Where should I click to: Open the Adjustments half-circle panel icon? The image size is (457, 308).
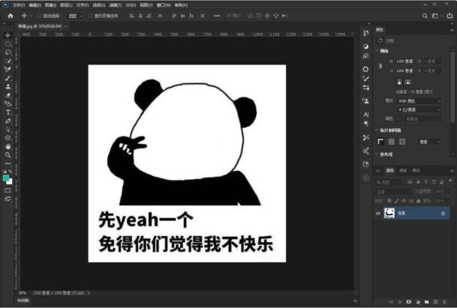(366, 46)
